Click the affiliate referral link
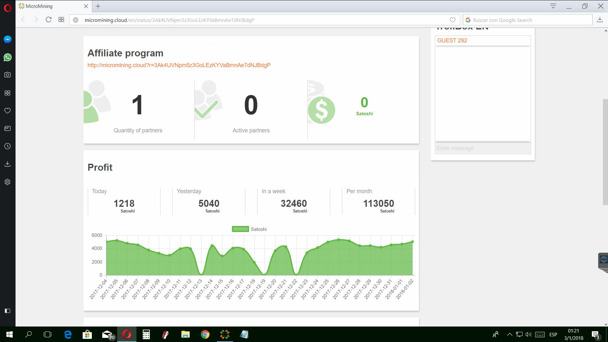Image resolution: width=608 pixels, height=342 pixels. tap(179, 65)
